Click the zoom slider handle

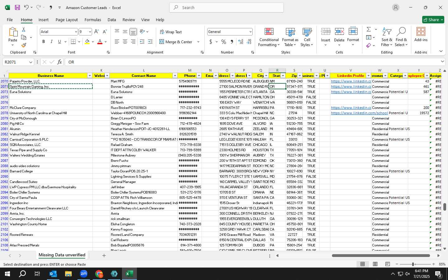coord(413,264)
